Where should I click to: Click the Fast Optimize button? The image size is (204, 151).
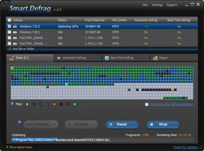37,124
